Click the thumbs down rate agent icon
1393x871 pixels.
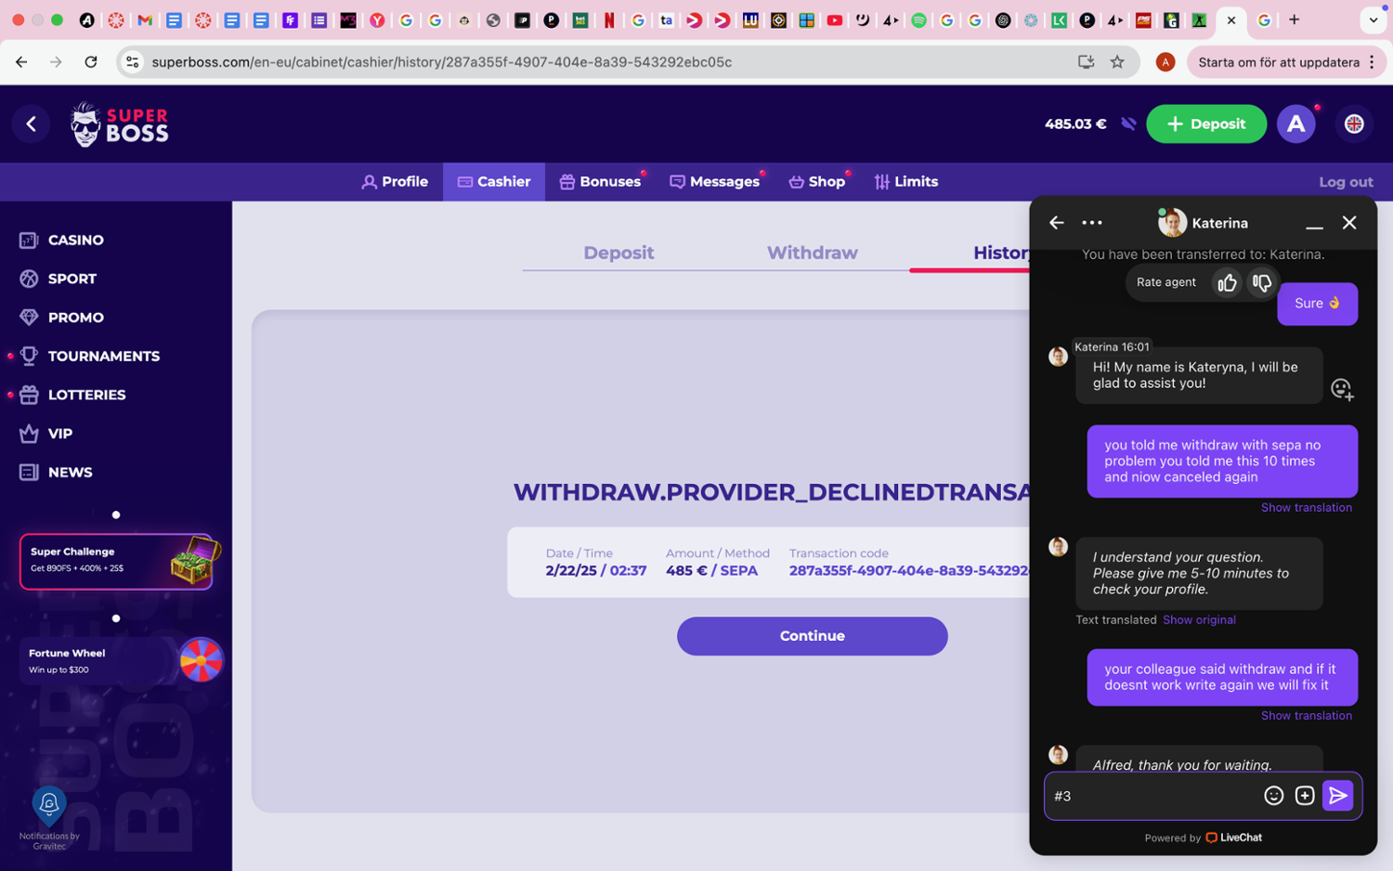coord(1261,283)
